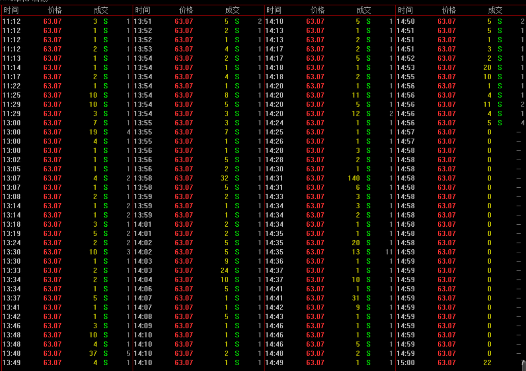Select the 13:51 trade row
The width and height of the screenshot is (526, 371).
198,21
